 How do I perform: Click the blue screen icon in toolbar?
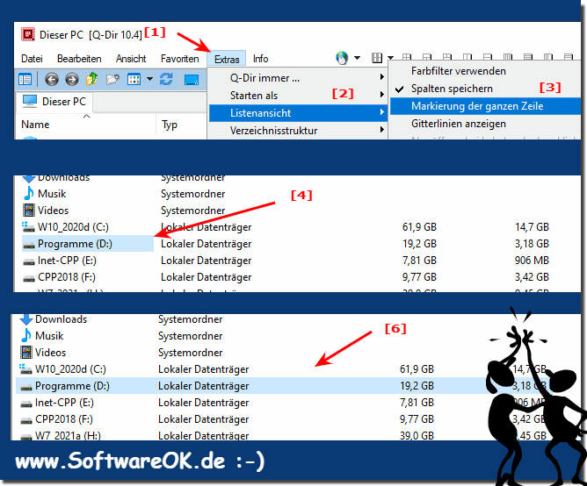[192, 79]
